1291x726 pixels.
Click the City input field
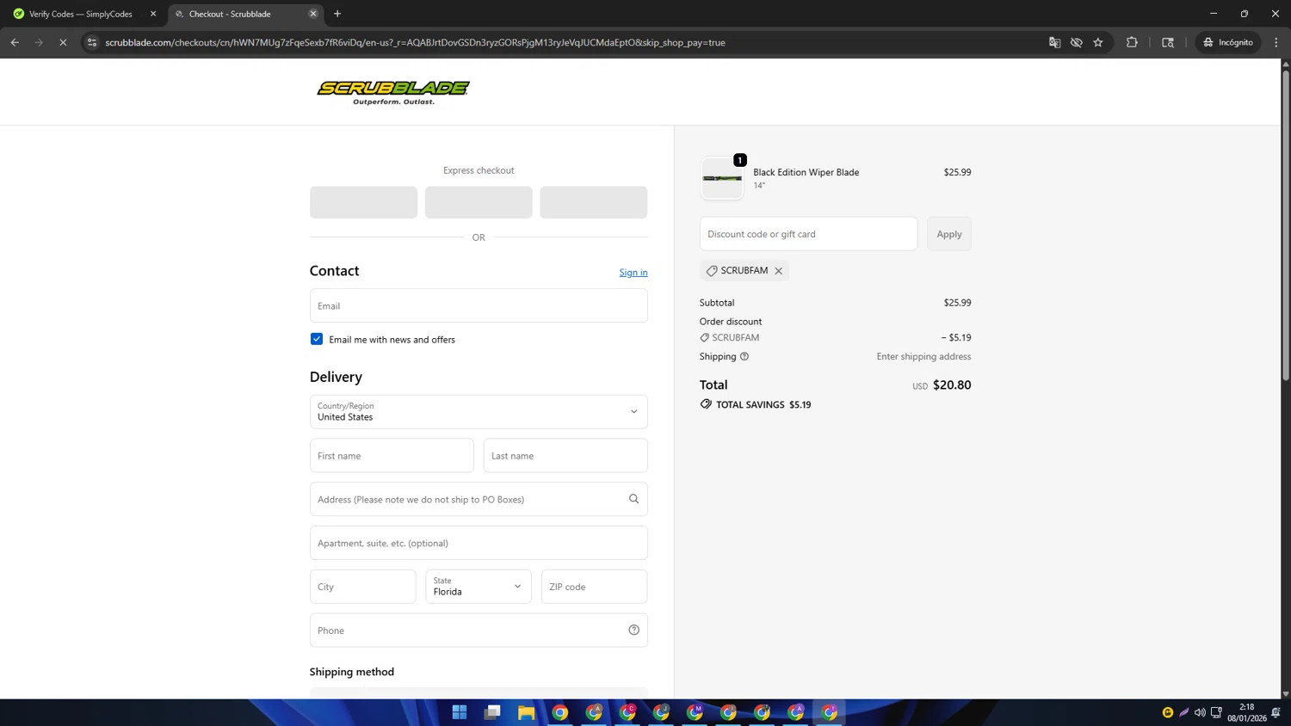pyautogui.click(x=363, y=587)
